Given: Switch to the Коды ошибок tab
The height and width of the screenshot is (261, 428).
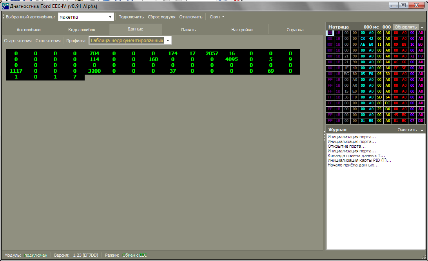Looking at the screenshot, I should 82,30.
